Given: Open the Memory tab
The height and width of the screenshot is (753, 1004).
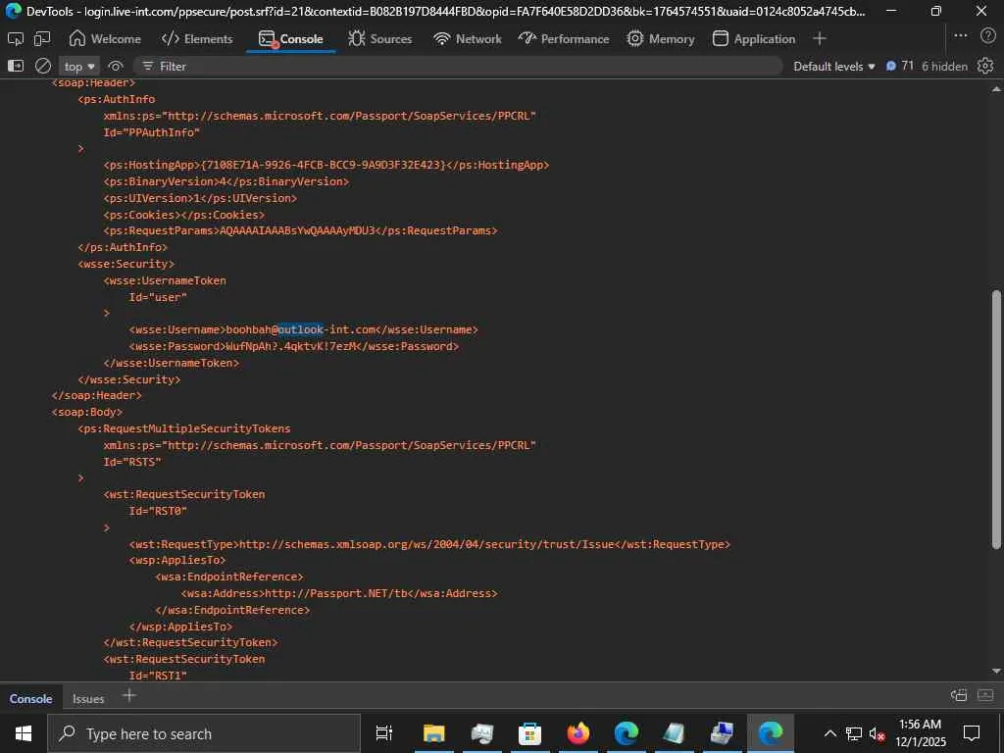Looking at the screenshot, I should click(x=661, y=39).
